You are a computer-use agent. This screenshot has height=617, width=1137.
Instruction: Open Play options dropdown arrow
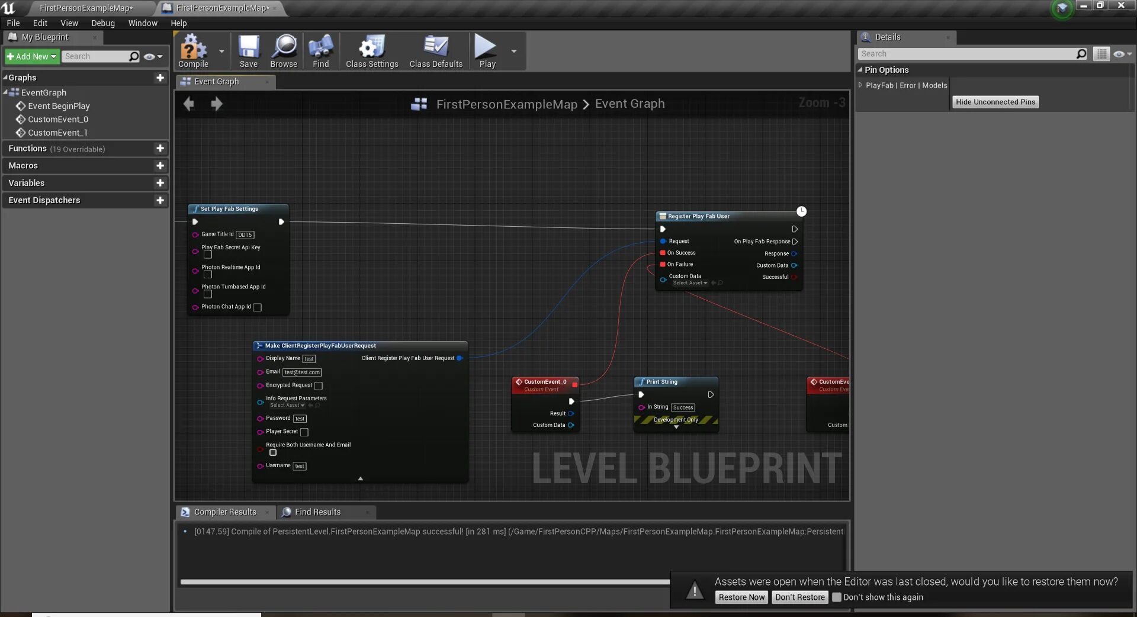[513, 51]
